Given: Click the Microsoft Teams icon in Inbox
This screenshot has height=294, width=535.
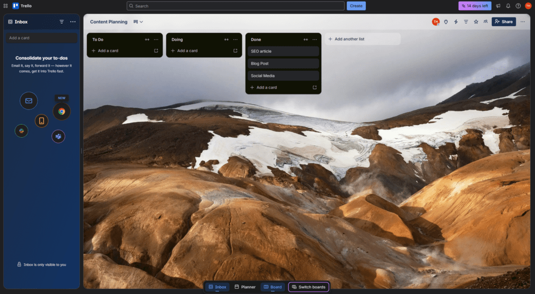Looking at the screenshot, I should click(x=59, y=137).
